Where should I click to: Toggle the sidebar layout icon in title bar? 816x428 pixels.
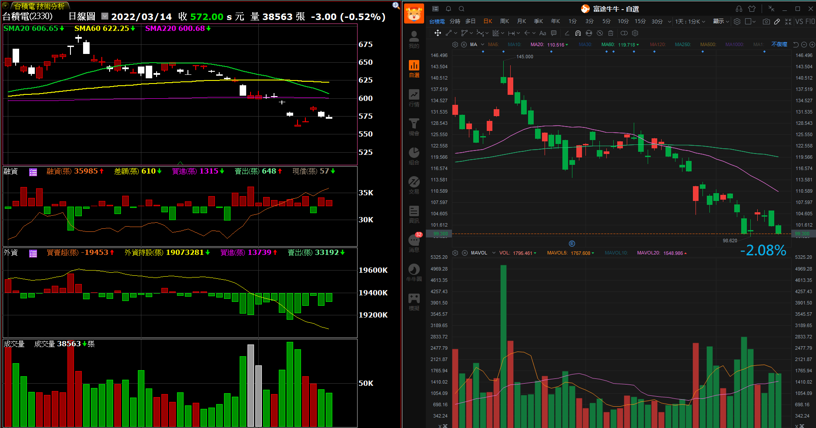click(x=435, y=9)
